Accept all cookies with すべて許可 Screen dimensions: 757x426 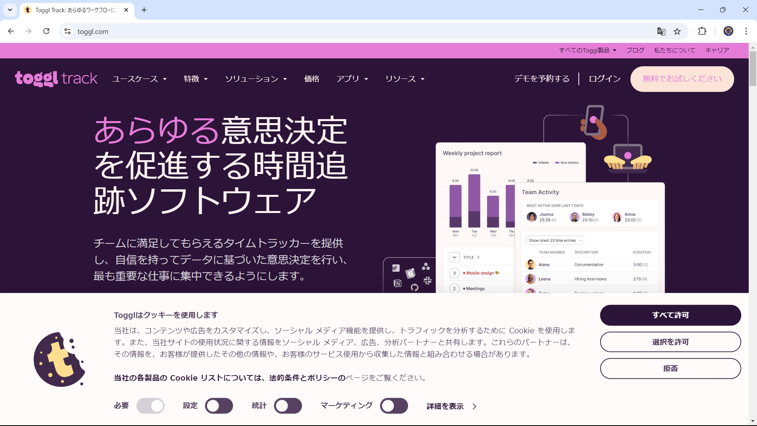tap(670, 315)
